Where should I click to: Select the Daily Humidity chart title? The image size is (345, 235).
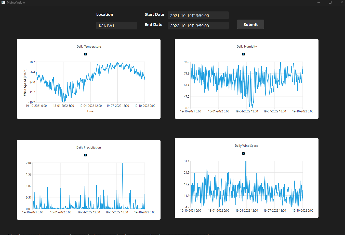pyautogui.click(x=247, y=47)
